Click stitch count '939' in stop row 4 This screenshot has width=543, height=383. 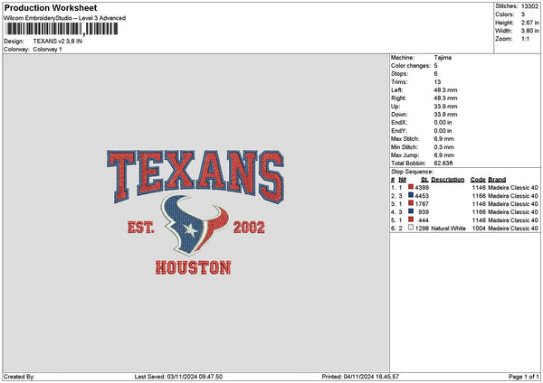click(x=424, y=212)
